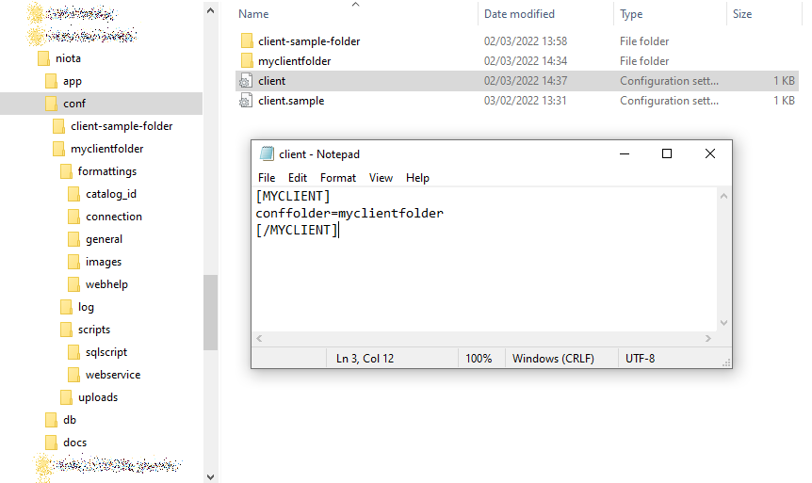Sort files by Name column header
812x483 pixels.
click(253, 14)
